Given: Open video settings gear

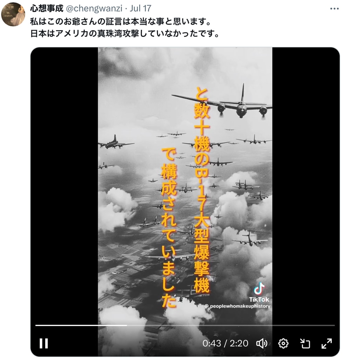Looking at the screenshot, I should pyautogui.click(x=283, y=343).
